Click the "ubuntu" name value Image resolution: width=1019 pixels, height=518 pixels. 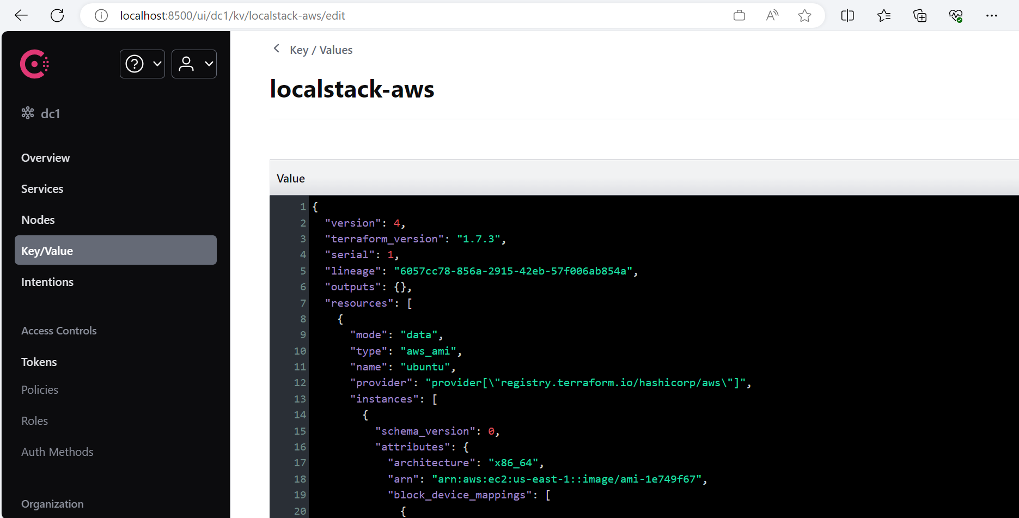click(x=425, y=367)
